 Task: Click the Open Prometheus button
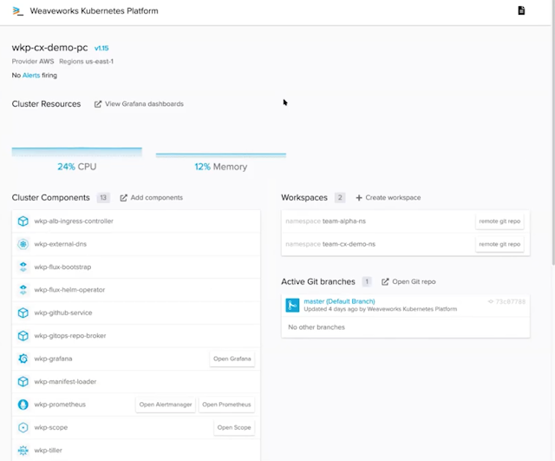click(x=226, y=405)
